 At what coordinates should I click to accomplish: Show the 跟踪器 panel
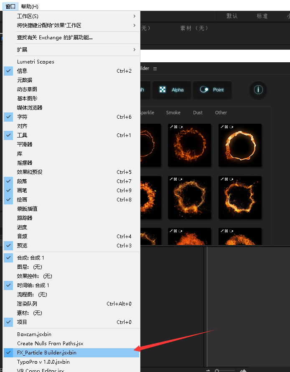pyautogui.click(x=71, y=218)
